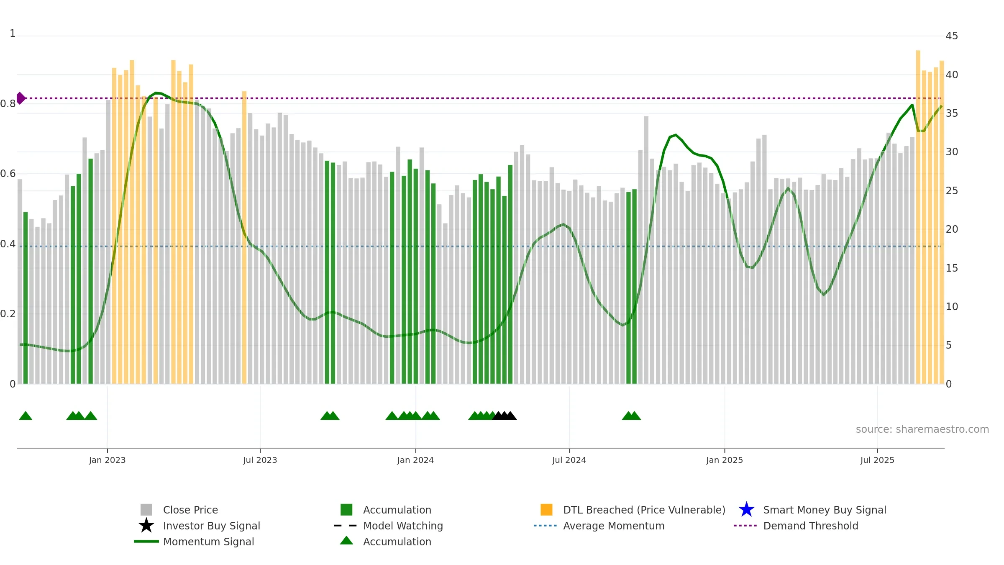
Task: Click the black triangle markers near April 2024
Action: click(505, 416)
